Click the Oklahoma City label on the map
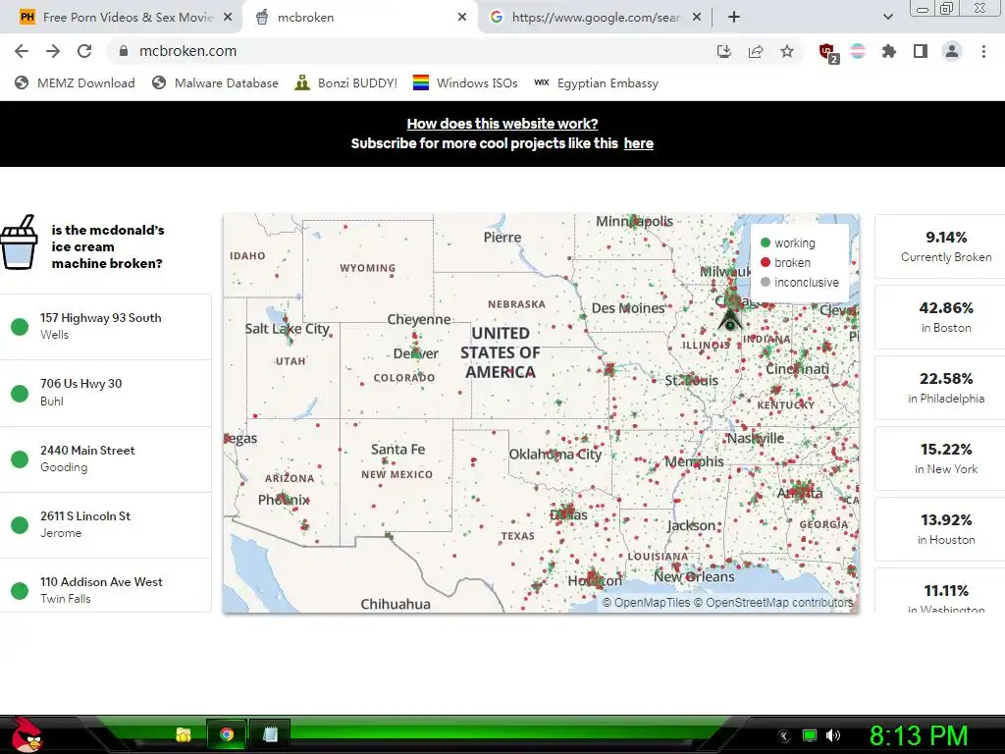1005x754 pixels. [x=555, y=455]
